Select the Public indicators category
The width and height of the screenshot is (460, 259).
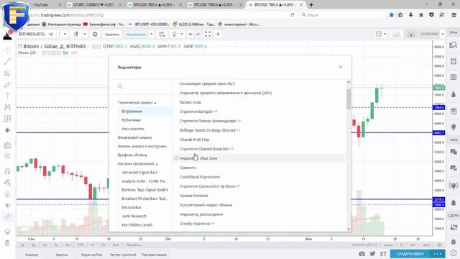pyautogui.click(x=131, y=120)
